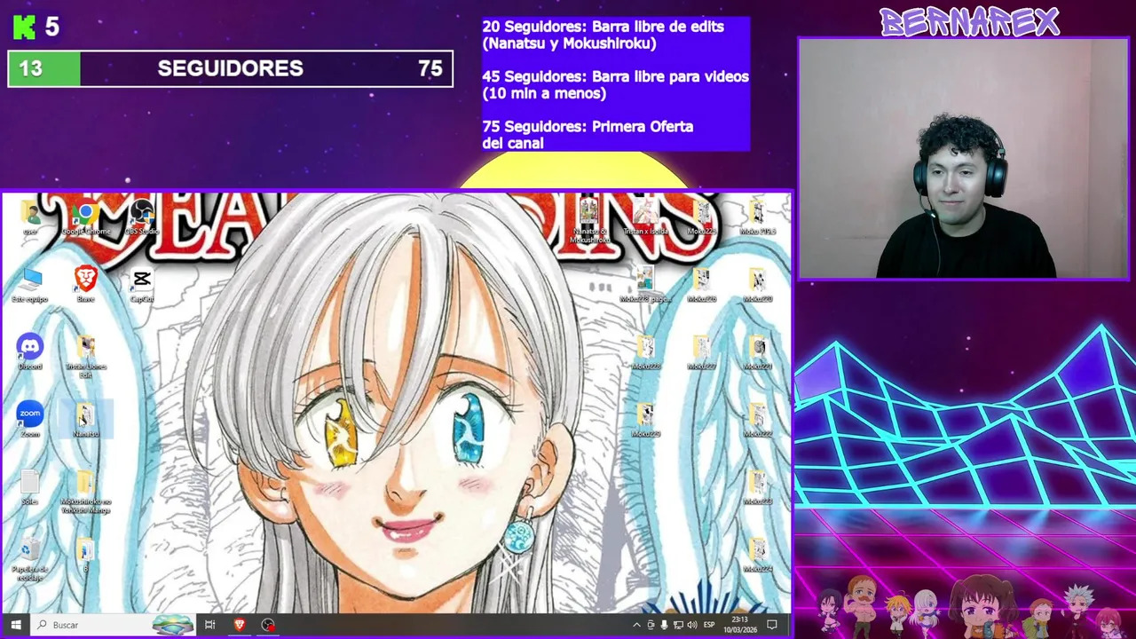
Task: Select the Moku228 folder
Action: click(645, 353)
